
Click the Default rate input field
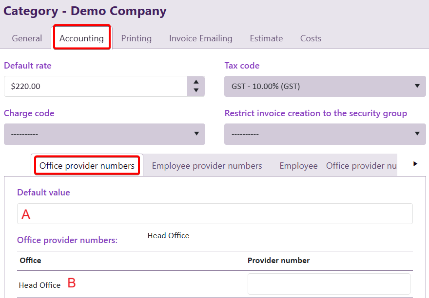pos(96,87)
